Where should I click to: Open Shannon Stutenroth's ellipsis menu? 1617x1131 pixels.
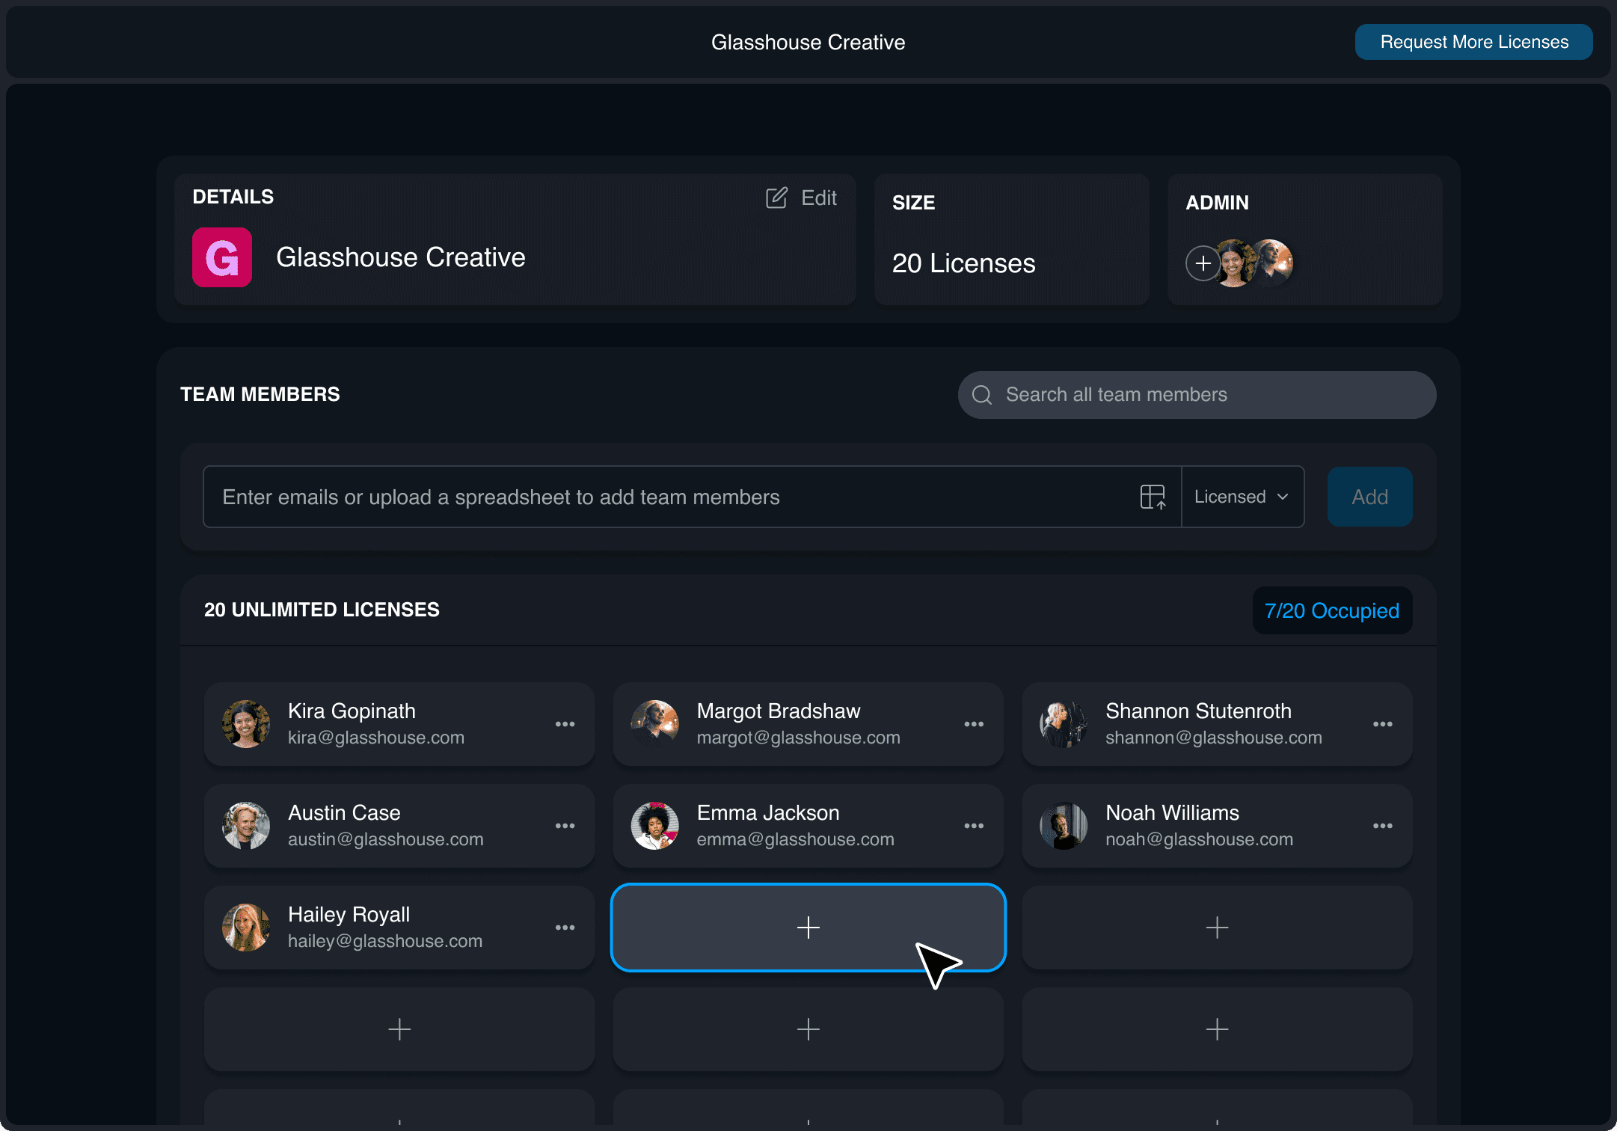coord(1382,724)
